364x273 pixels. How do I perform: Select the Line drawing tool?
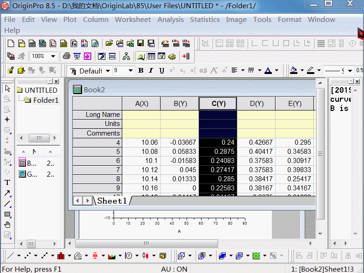[x=7, y=204]
